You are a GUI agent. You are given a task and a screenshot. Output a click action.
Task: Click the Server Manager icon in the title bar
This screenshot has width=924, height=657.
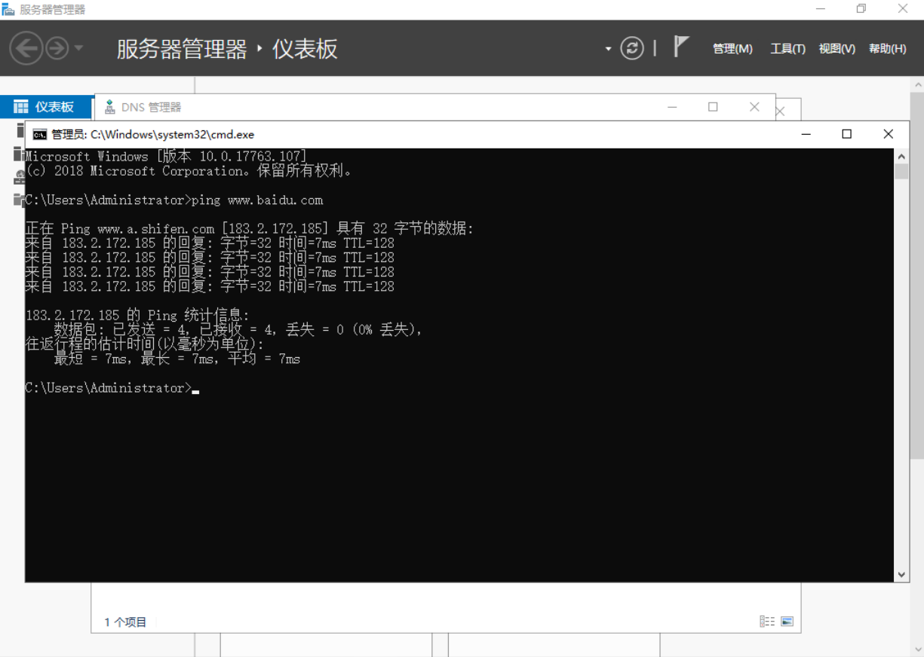[9, 8]
